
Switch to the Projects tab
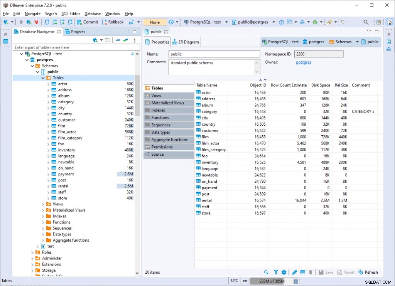[75, 32]
